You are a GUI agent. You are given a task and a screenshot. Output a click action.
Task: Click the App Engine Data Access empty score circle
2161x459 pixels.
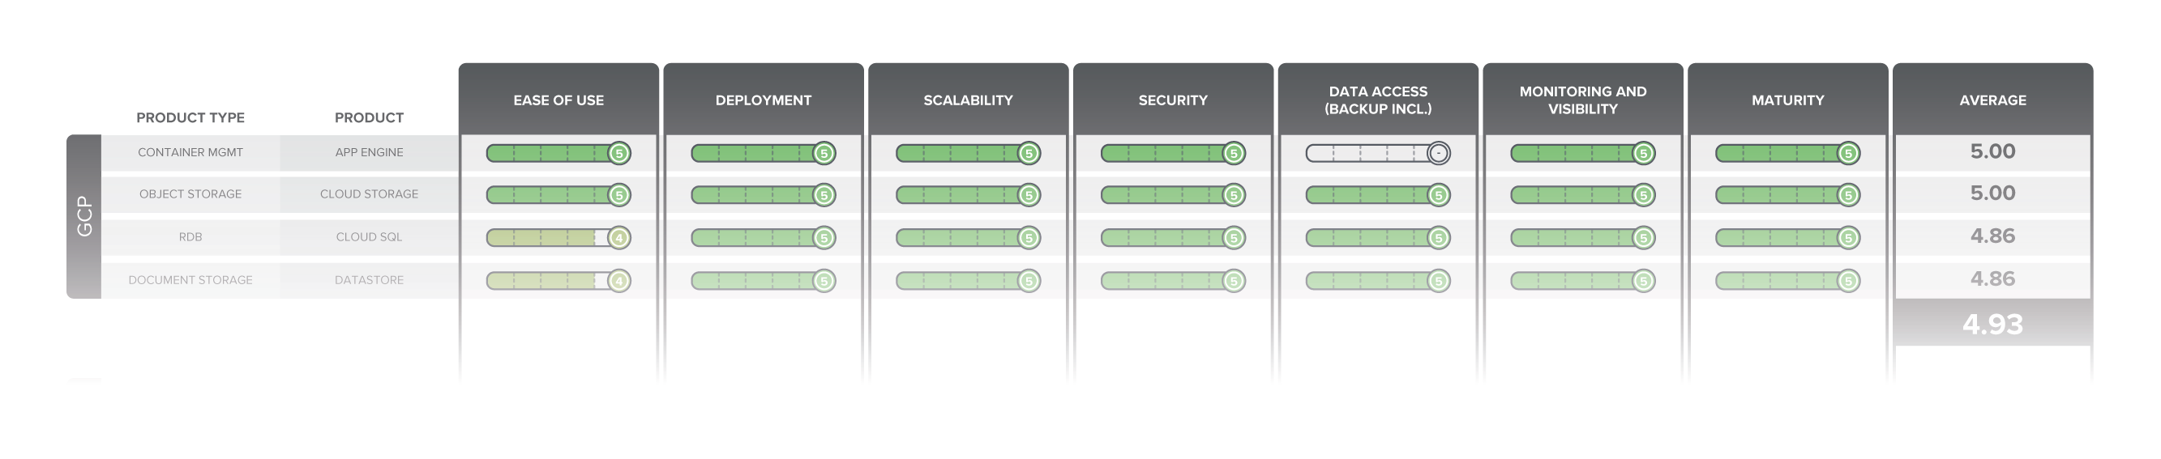click(1438, 153)
